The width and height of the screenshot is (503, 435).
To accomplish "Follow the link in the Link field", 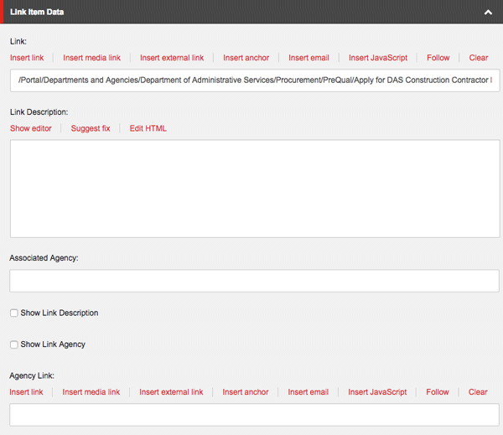I will pyautogui.click(x=438, y=58).
